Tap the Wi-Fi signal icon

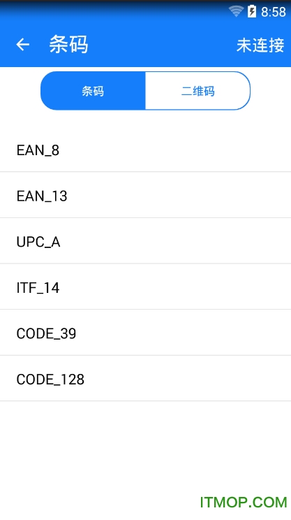236,11
